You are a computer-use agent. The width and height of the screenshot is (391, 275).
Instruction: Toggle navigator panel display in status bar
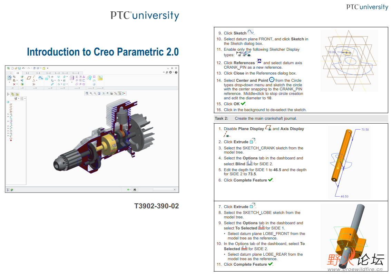8,190
